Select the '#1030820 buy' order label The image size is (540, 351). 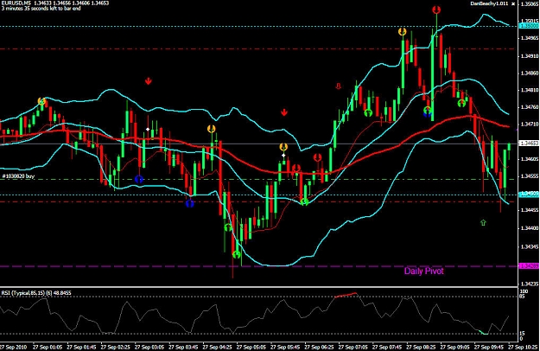coord(19,176)
